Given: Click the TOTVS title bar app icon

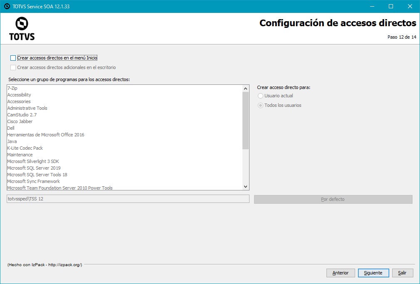Looking at the screenshot, I should [x=7, y=6].
